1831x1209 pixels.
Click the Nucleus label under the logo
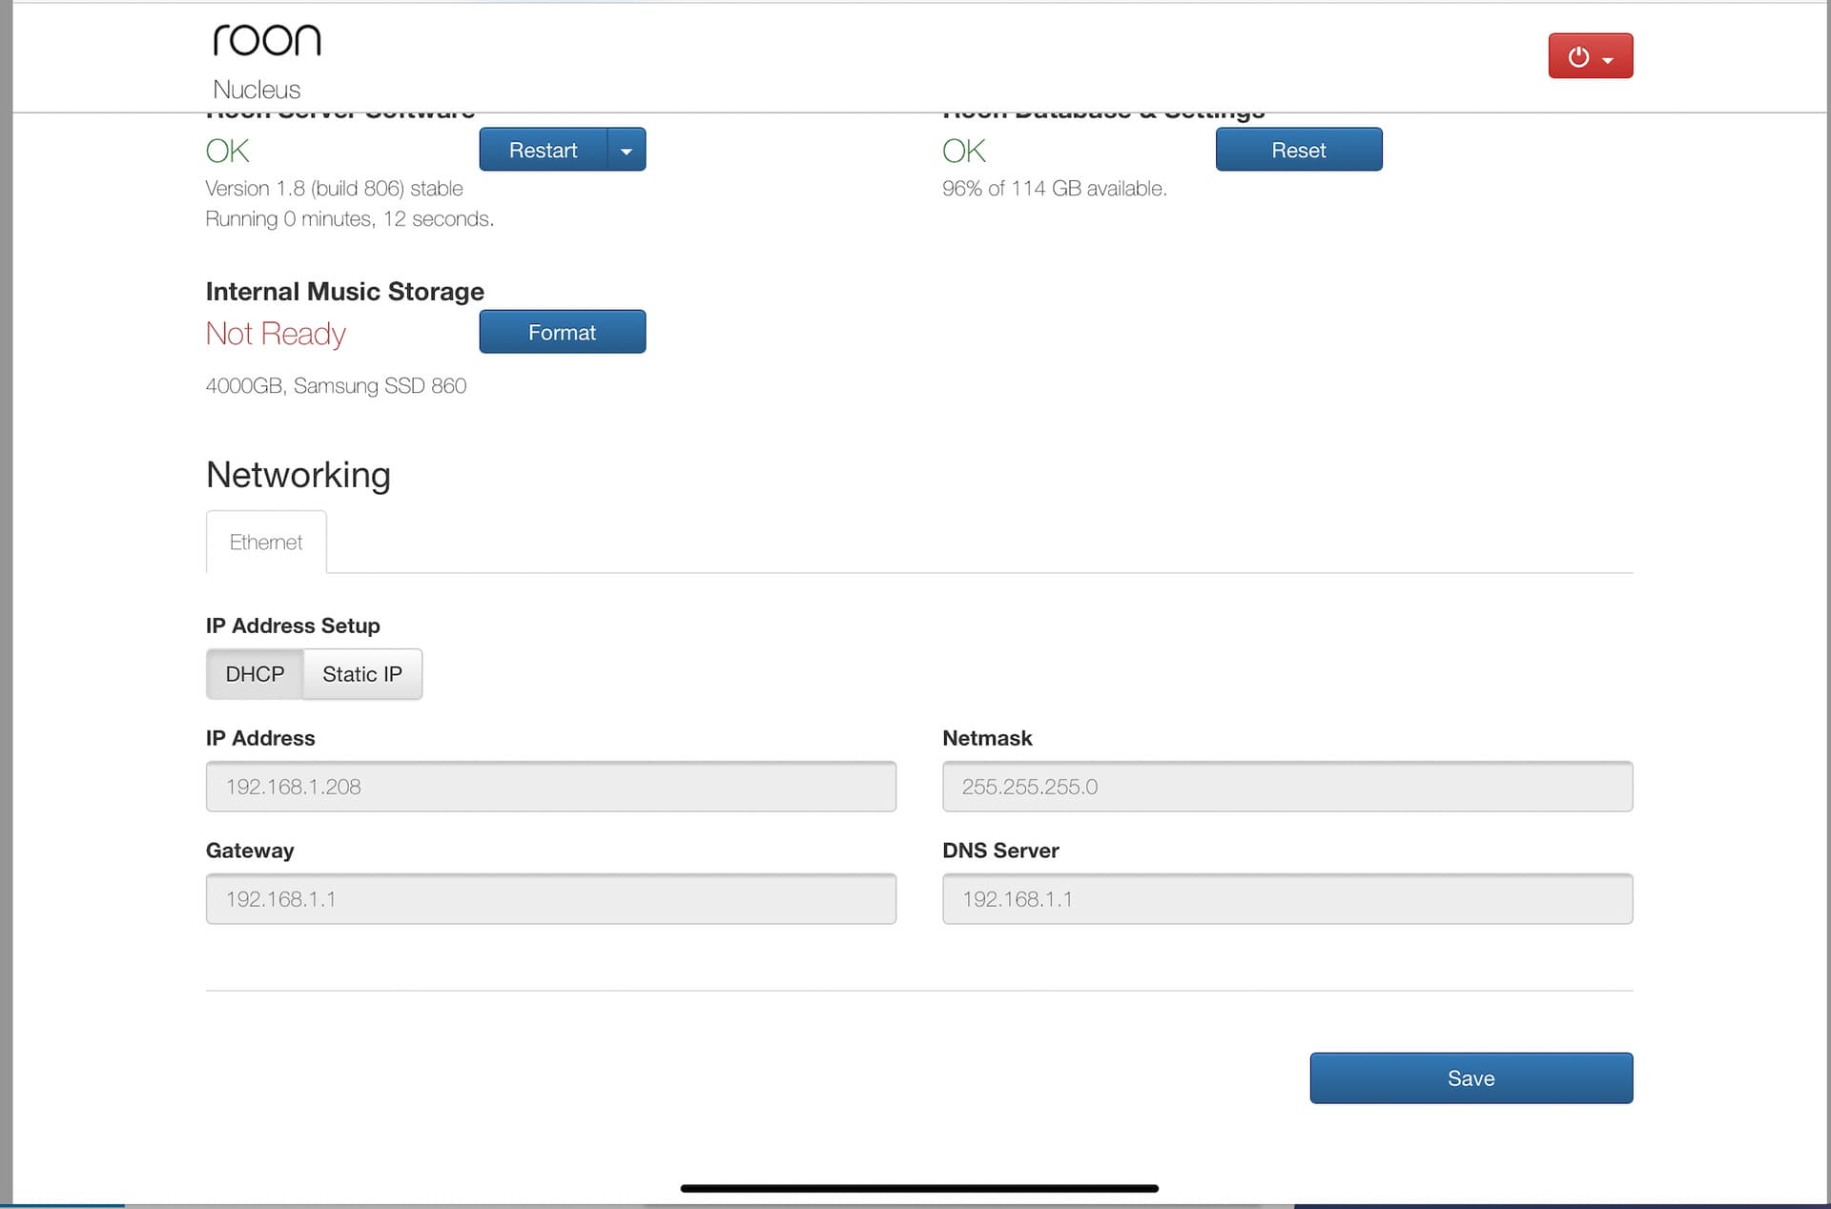click(257, 90)
